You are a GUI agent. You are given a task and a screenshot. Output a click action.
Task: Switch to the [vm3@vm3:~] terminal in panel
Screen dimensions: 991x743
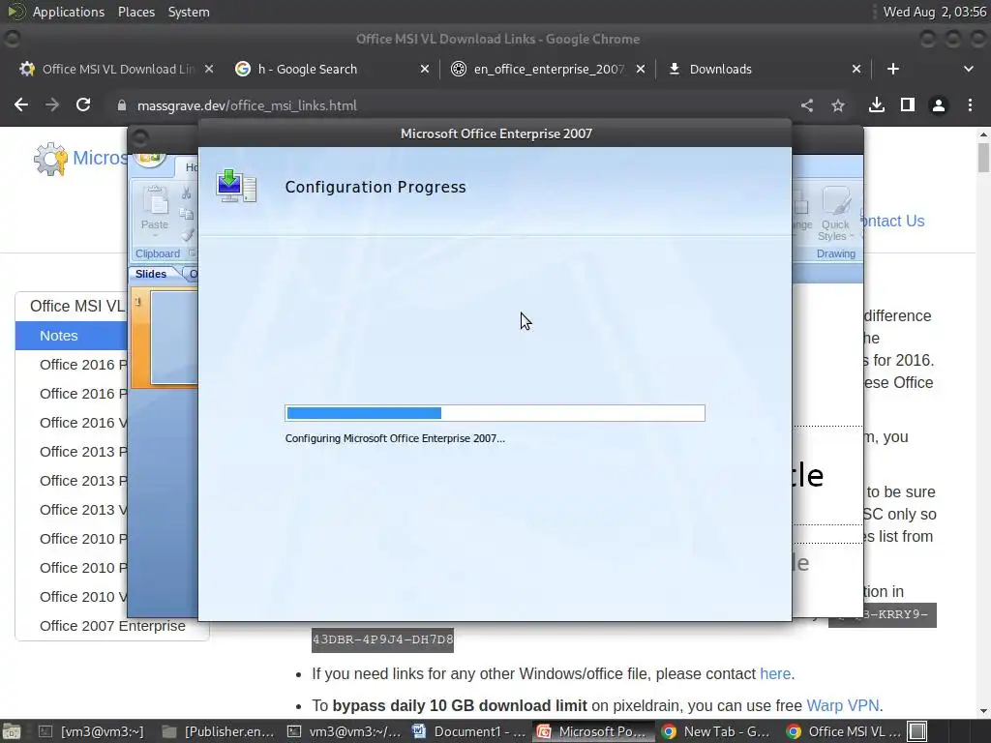point(92,731)
